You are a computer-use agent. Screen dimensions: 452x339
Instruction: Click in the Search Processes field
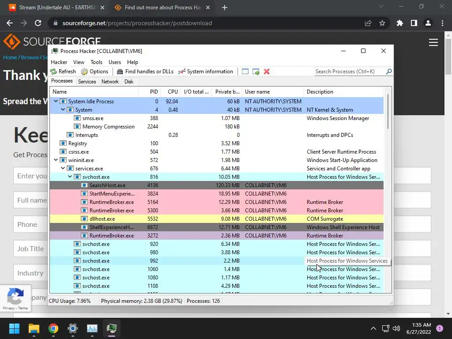(x=350, y=71)
